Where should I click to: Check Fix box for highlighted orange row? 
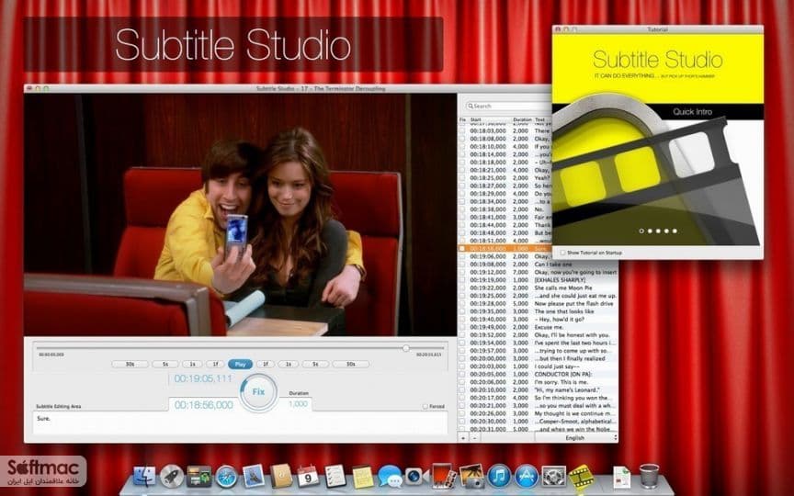click(462, 249)
